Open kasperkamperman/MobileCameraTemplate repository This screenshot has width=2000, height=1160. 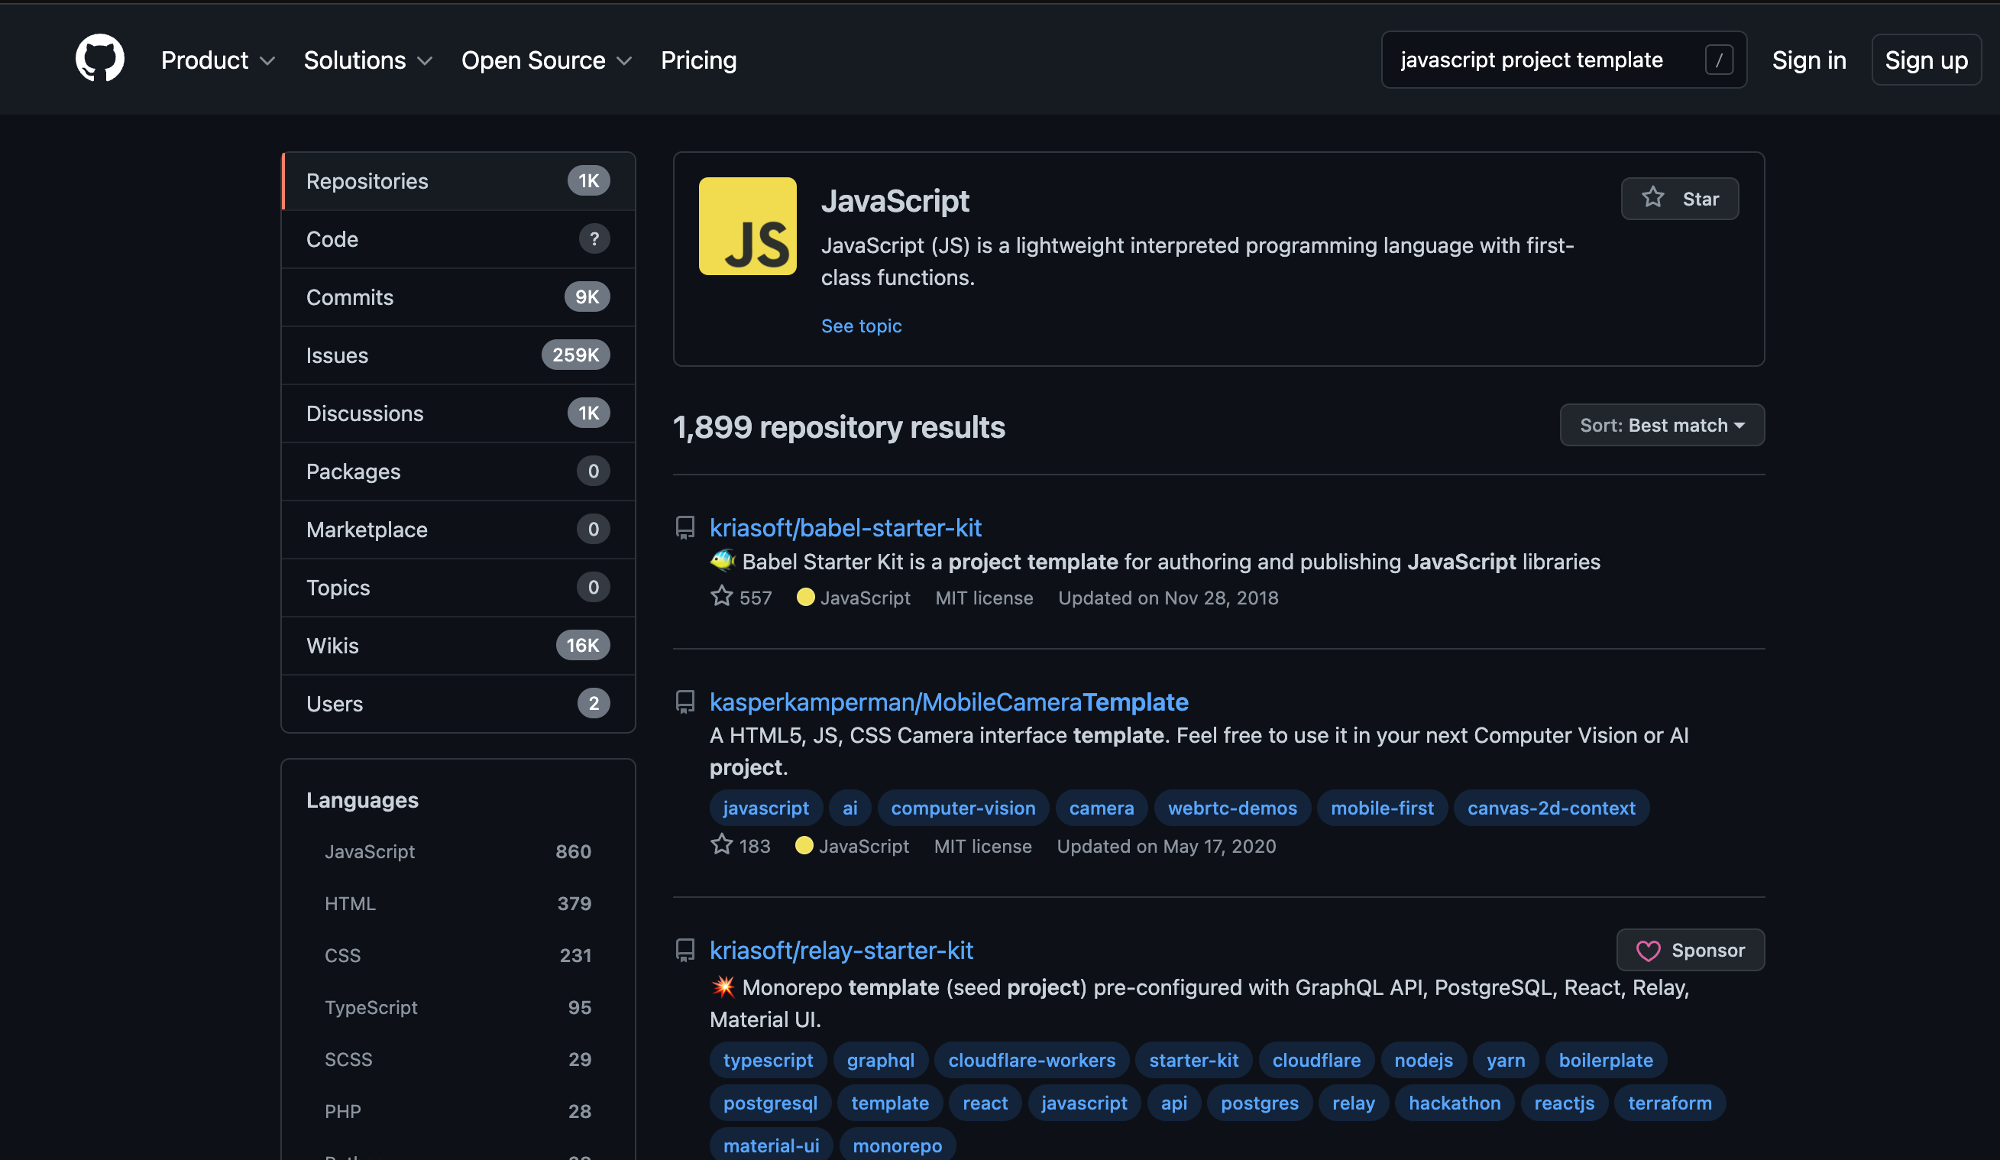(x=948, y=702)
